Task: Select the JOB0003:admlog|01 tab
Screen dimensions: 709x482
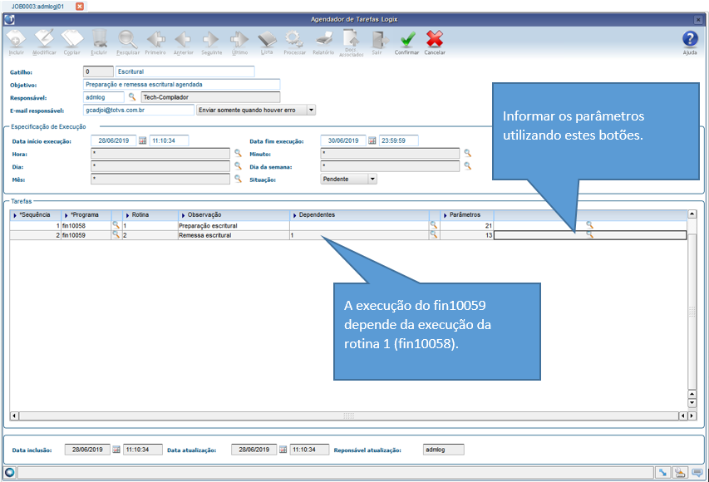Action: pyautogui.click(x=37, y=7)
